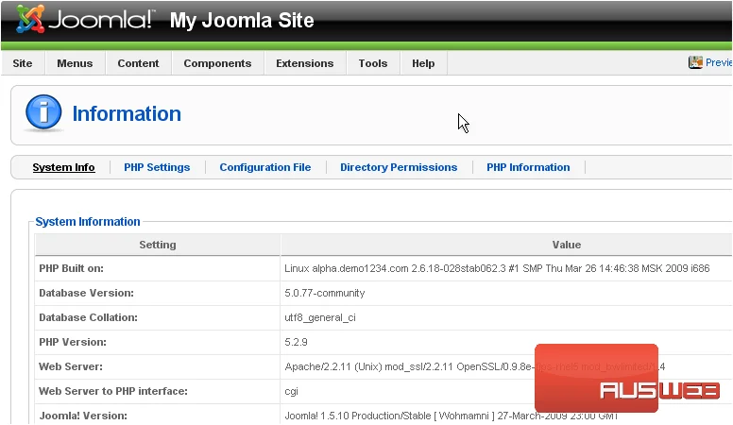Click the 5.0.77-community value
Image resolution: width=733 pixels, height=425 pixels.
coord(324,293)
